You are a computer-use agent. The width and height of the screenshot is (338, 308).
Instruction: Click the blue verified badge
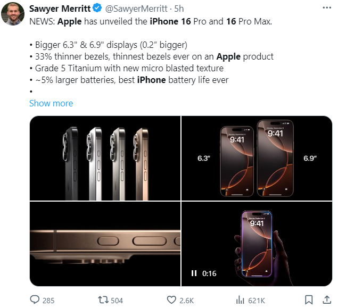97,9
